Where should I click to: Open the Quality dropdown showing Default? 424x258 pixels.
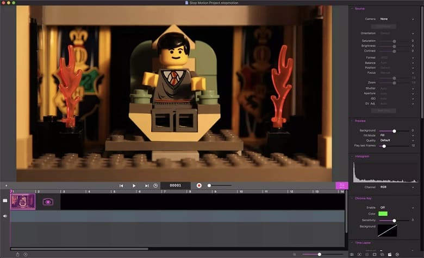(397, 140)
